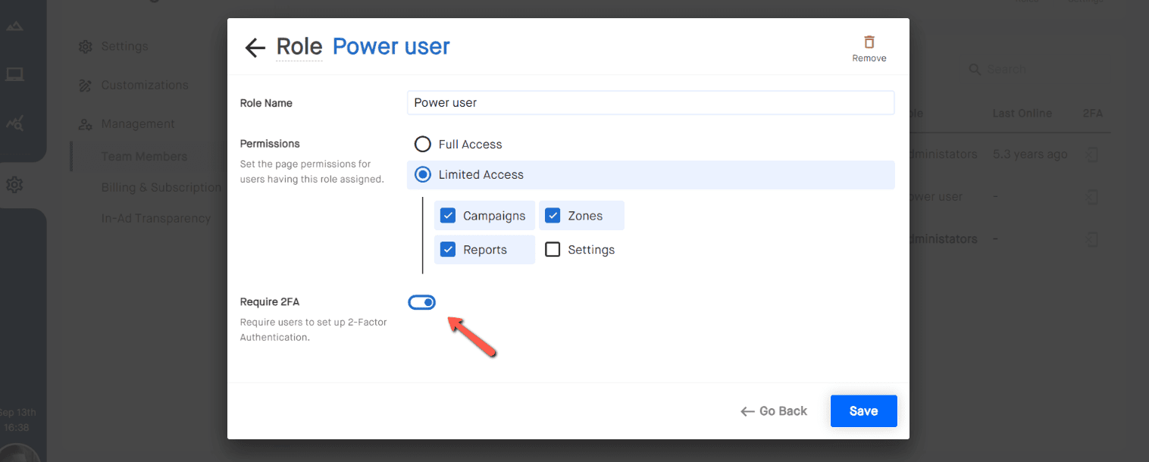Uncheck the Zones permission checkbox
The width and height of the screenshot is (1149, 462).
tap(553, 216)
